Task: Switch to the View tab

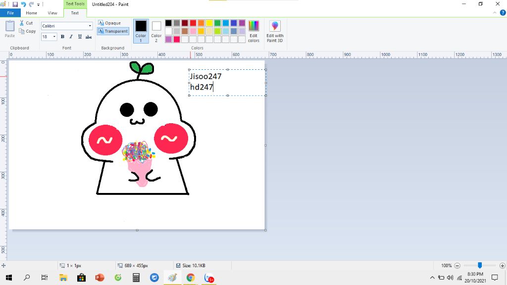Action: (x=52, y=13)
